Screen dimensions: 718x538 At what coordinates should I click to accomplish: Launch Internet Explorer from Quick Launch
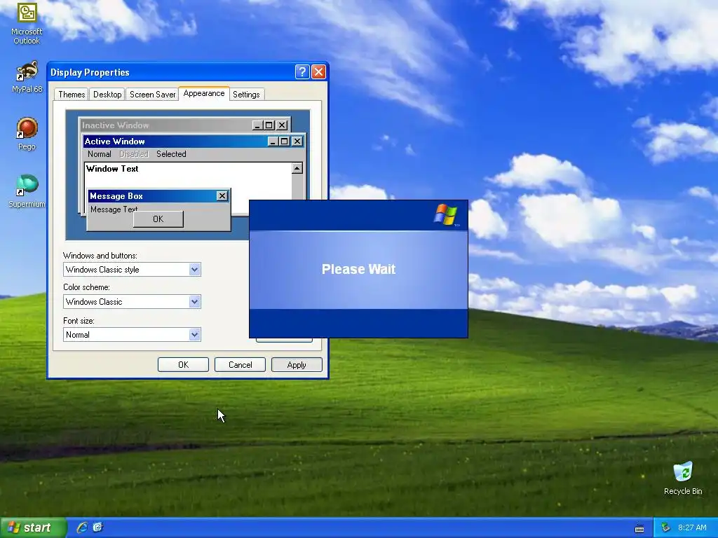tap(82, 527)
